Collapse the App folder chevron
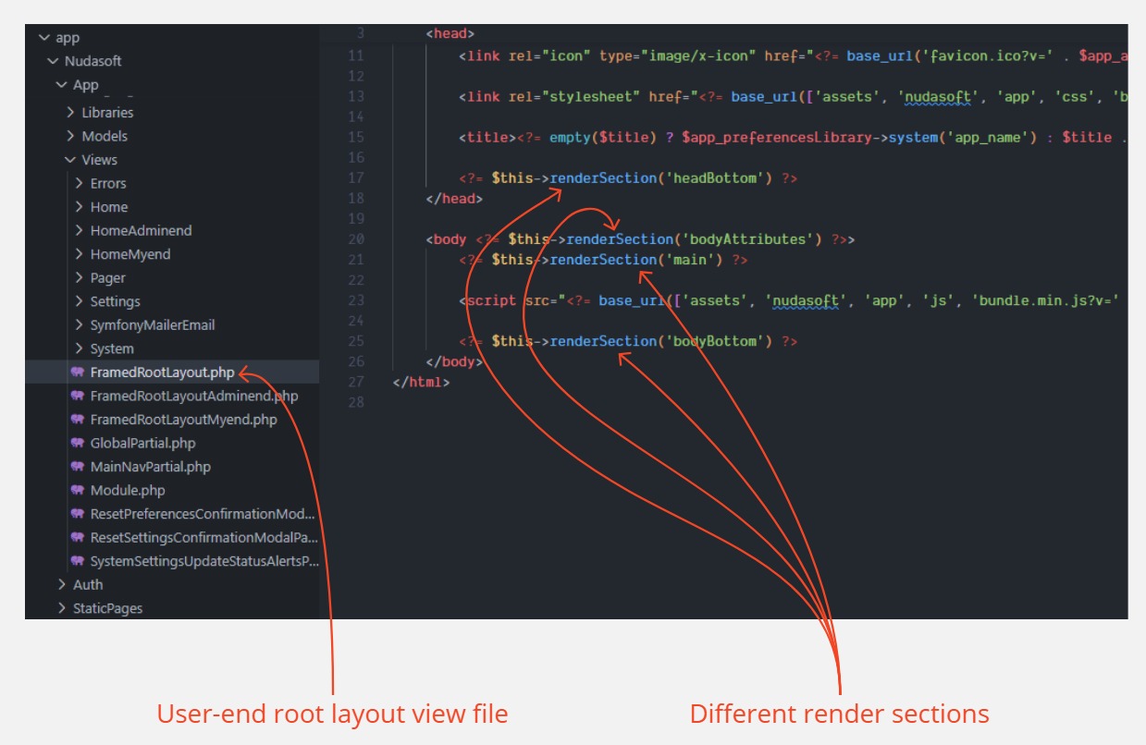 61,85
